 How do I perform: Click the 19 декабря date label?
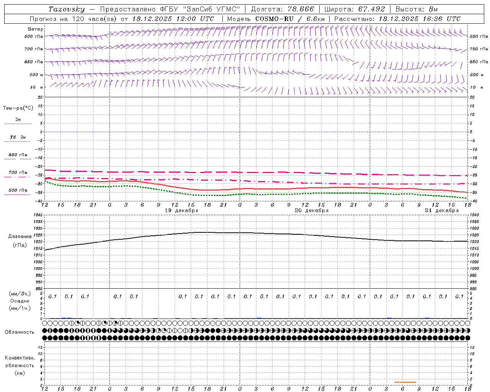181,211
